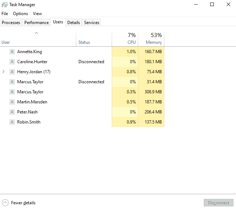The width and height of the screenshot is (236, 210).
Task: Close the Task Manager window
Action: [228, 5]
